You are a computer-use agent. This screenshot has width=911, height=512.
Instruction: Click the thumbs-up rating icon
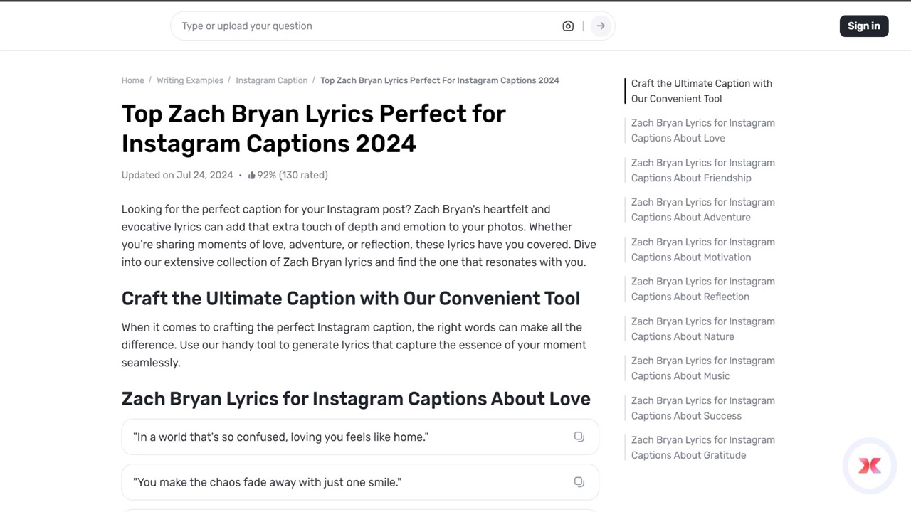(251, 176)
